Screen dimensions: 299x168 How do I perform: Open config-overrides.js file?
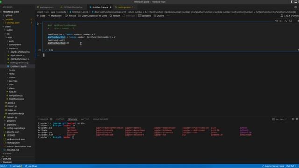(x=15, y=128)
